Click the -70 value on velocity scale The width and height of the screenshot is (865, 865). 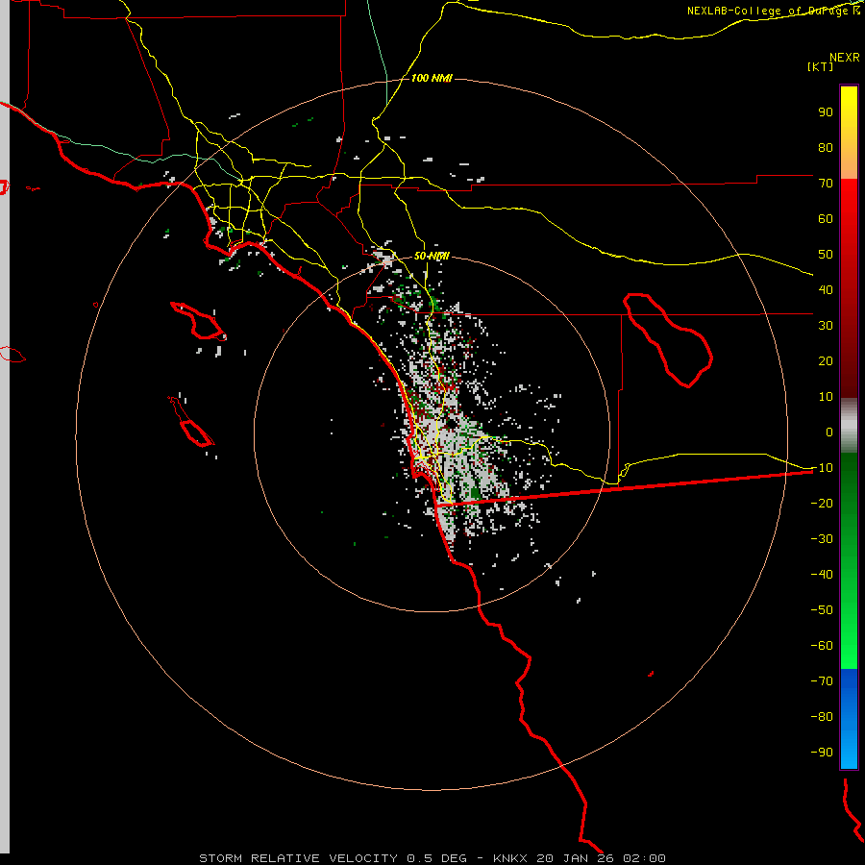(x=822, y=681)
